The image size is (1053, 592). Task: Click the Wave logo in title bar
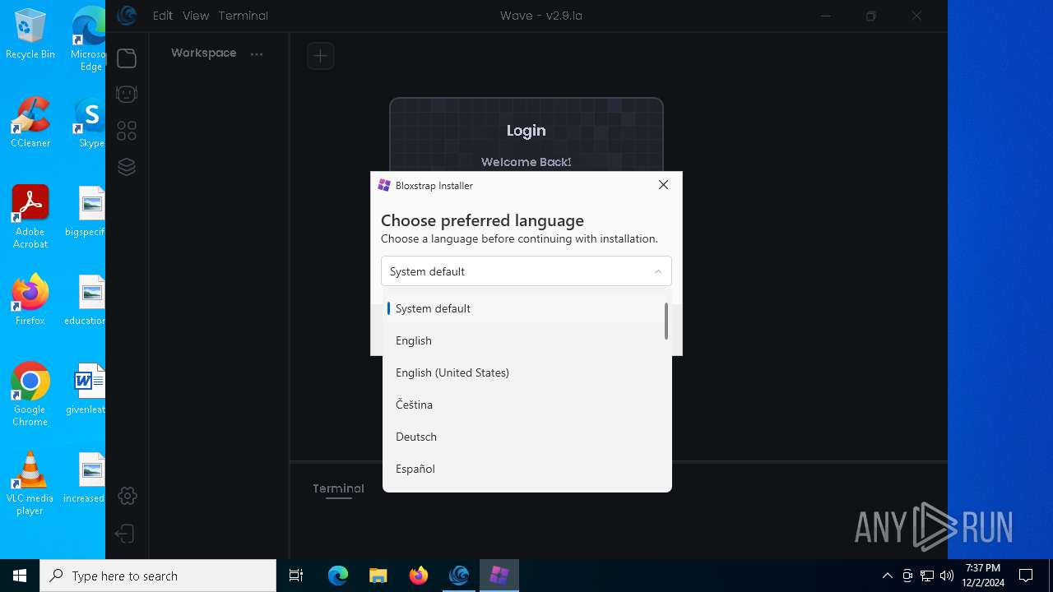coord(126,15)
